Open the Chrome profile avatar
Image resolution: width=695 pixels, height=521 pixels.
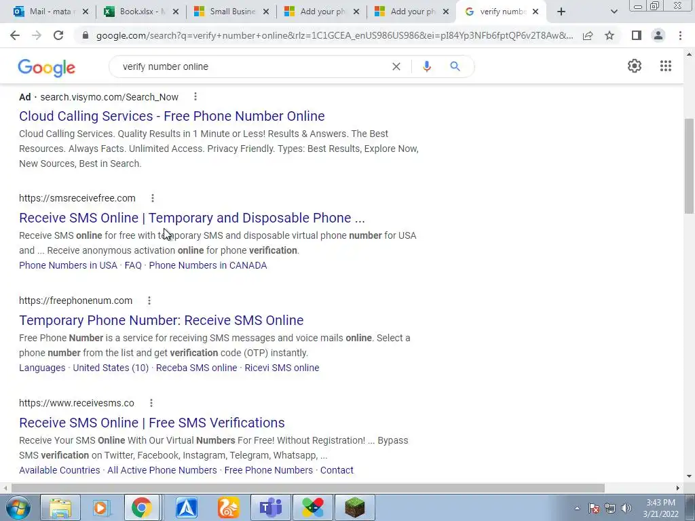(658, 35)
